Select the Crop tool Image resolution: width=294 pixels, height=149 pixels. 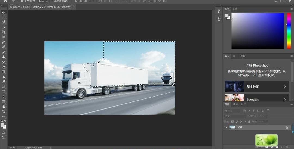(x=4, y=32)
